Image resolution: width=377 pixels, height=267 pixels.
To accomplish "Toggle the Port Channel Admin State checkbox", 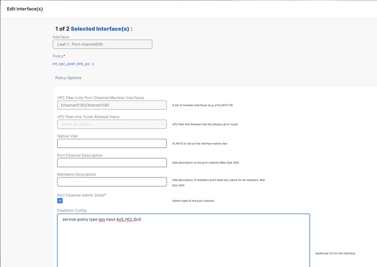I will click(x=60, y=201).
